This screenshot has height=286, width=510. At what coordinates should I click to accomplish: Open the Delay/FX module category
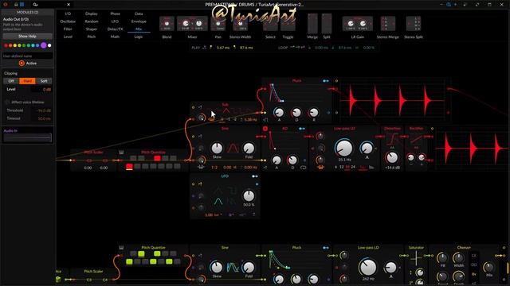click(x=115, y=29)
